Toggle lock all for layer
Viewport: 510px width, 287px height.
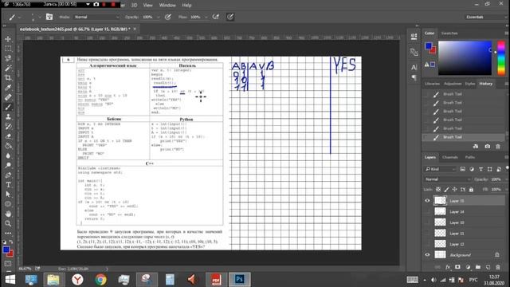(471, 190)
